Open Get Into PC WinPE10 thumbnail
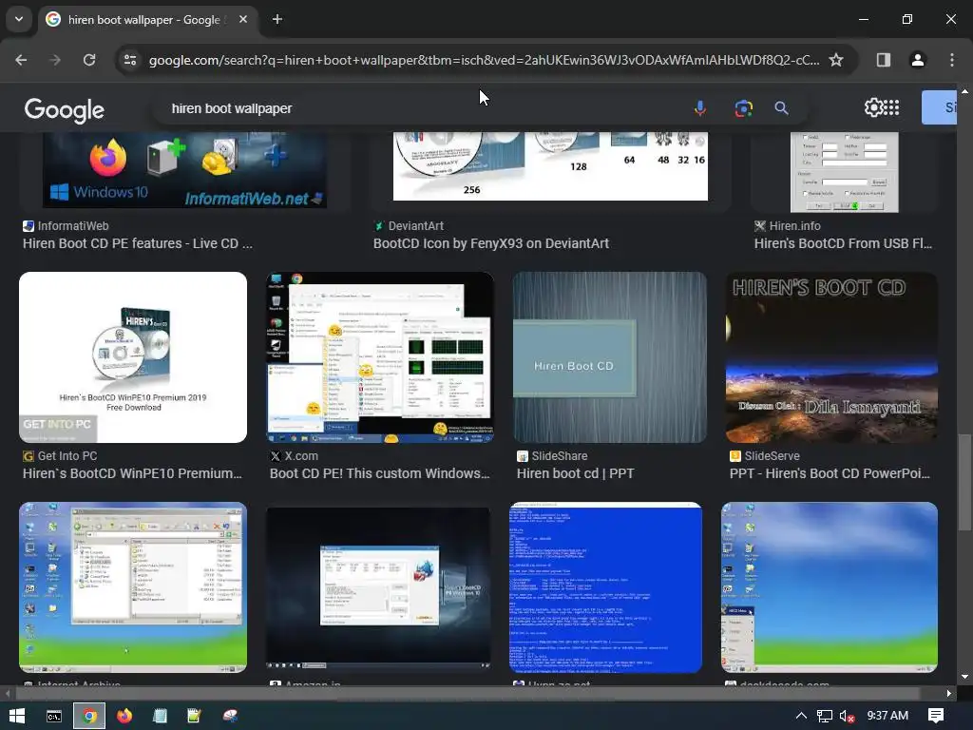The width and height of the screenshot is (973, 730). (133, 357)
